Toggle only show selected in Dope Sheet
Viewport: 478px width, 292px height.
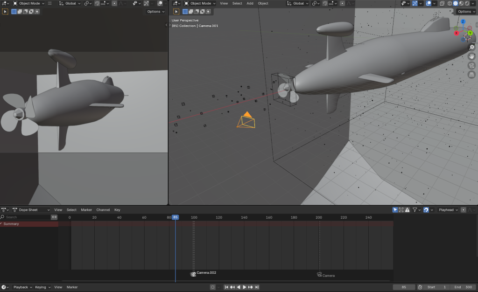[395, 210]
